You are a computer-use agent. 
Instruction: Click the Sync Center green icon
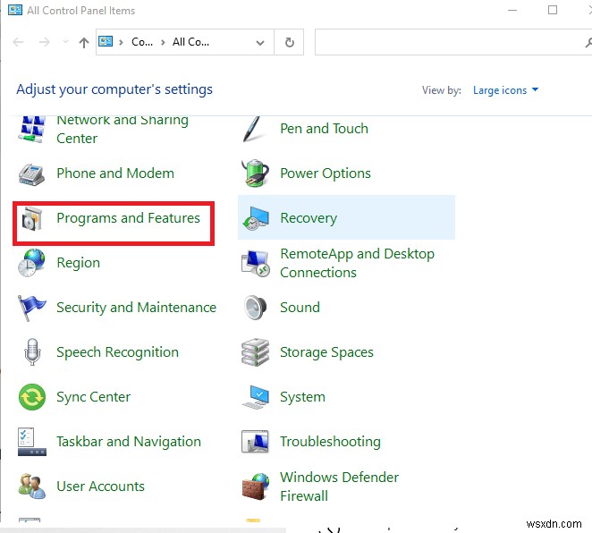coord(32,397)
